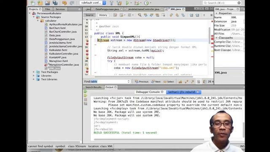
Task: Toggle Highlight Results in Find bar
Action: [199, 81]
